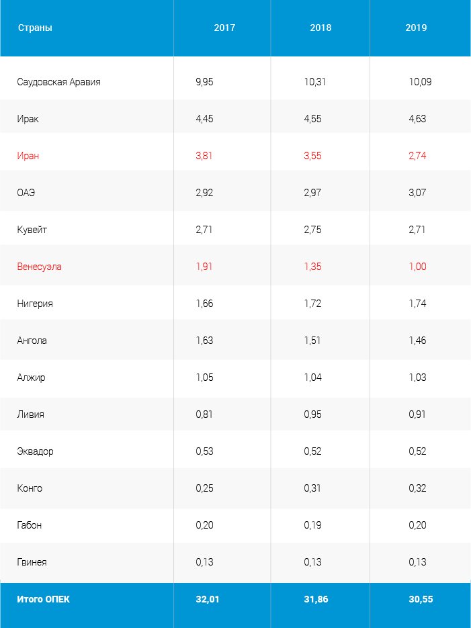Click the red Венесуэла country label

click(39, 267)
